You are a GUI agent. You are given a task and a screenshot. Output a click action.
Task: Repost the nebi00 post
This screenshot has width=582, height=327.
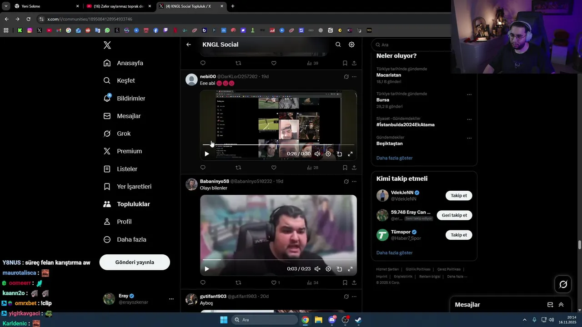(x=238, y=168)
